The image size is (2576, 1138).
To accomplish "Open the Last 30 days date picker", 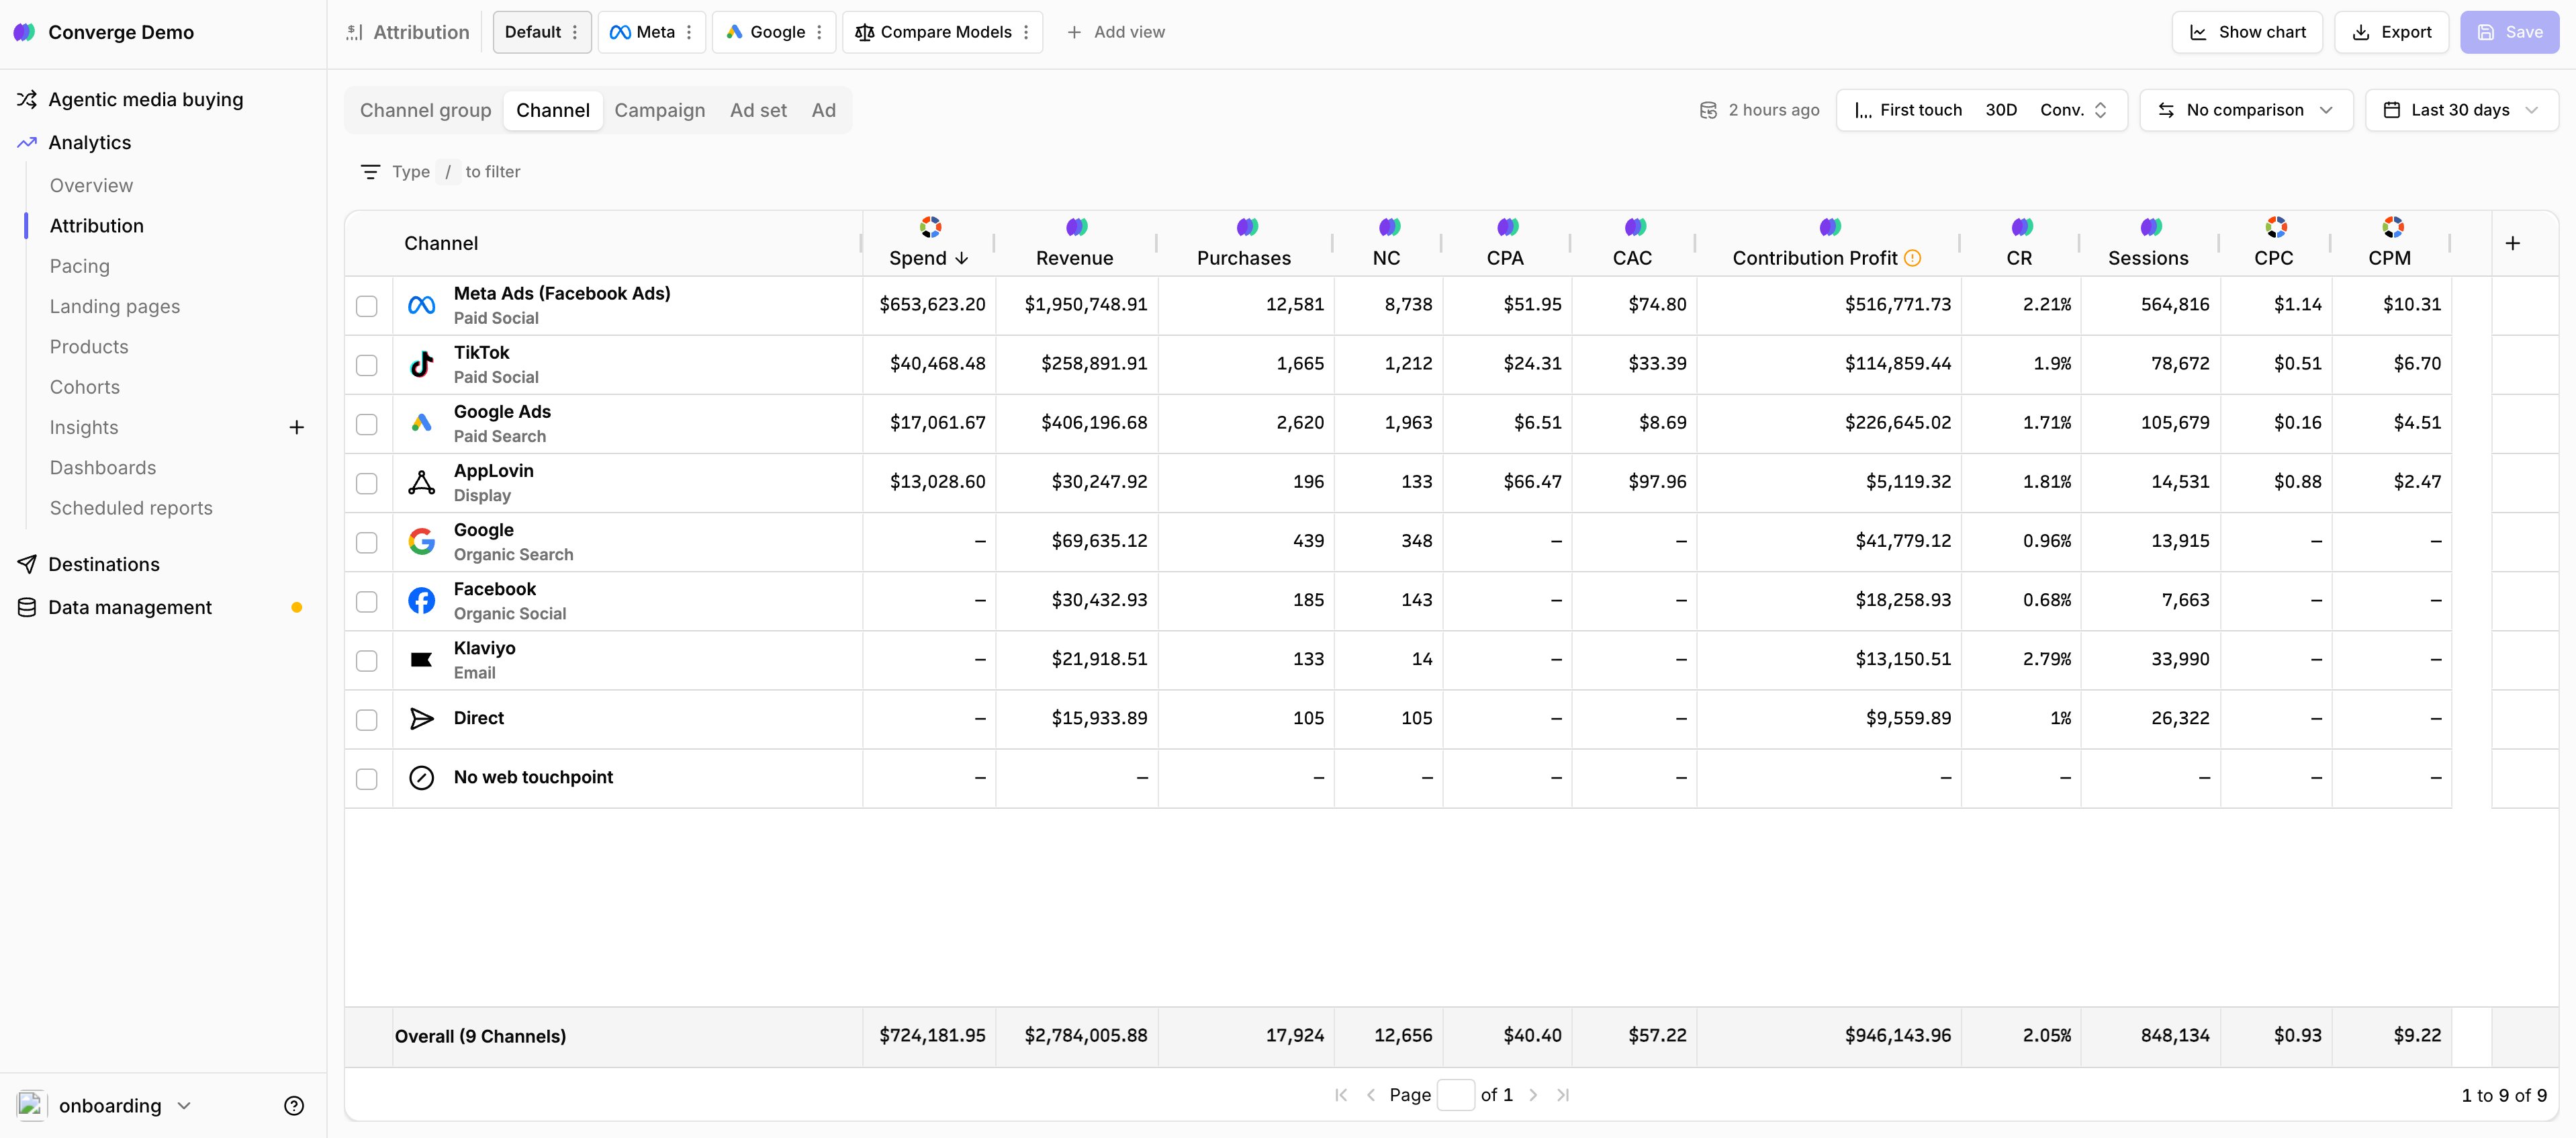I will coord(2461,110).
